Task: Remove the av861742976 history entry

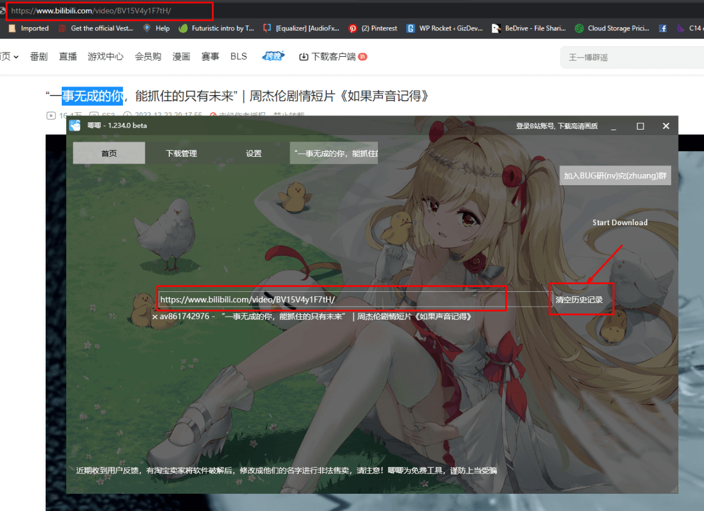Action: click(154, 316)
